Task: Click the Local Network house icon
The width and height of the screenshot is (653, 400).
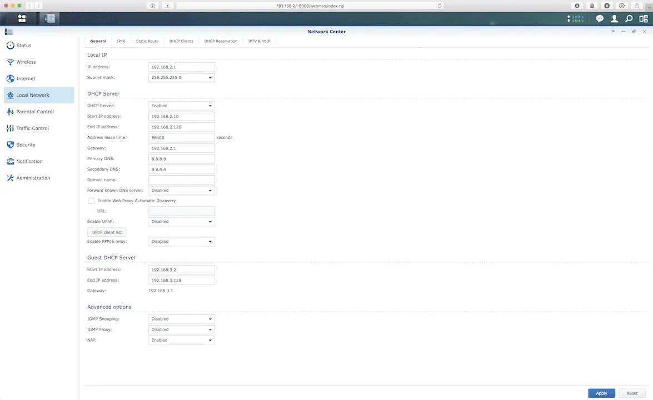Action: click(11, 96)
